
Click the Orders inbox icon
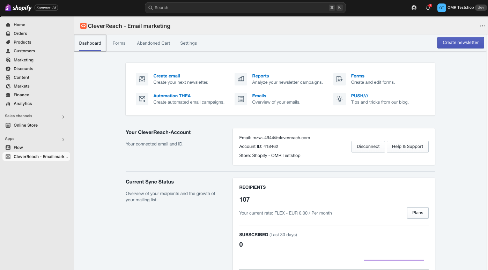8,33
